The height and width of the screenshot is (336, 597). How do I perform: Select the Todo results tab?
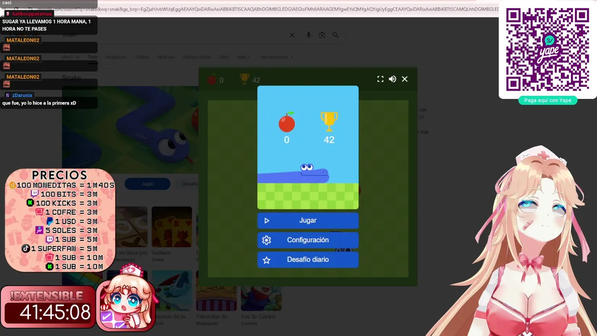tap(93, 57)
